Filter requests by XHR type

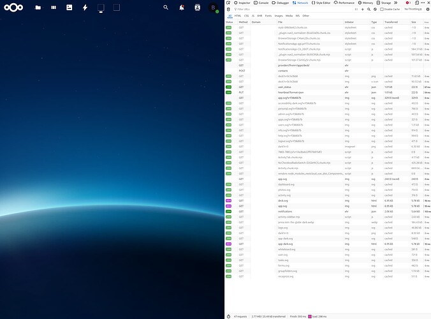click(x=259, y=15)
